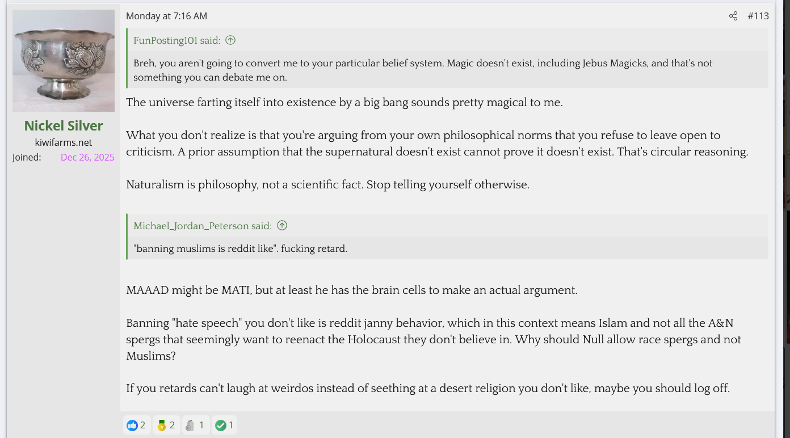The image size is (790, 438).
Task: Click the "Dec 26, 2025" join date
Action: [87, 157]
